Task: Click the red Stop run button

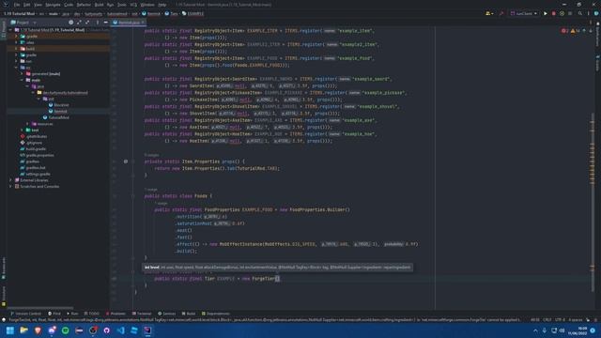Action: point(553,13)
